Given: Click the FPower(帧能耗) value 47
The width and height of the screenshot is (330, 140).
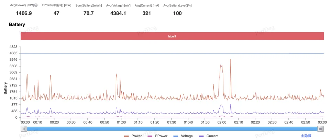Looking at the screenshot, I should pyautogui.click(x=56, y=13).
